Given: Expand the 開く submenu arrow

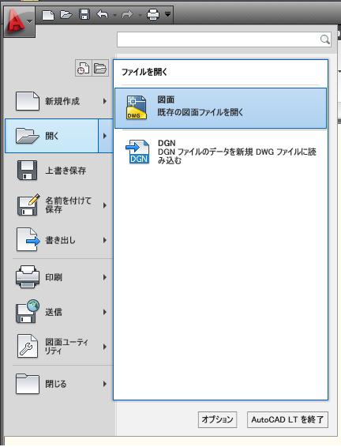Looking at the screenshot, I should coord(105,136).
